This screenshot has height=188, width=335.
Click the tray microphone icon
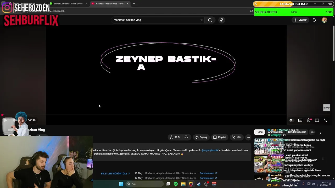coord(303,184)
